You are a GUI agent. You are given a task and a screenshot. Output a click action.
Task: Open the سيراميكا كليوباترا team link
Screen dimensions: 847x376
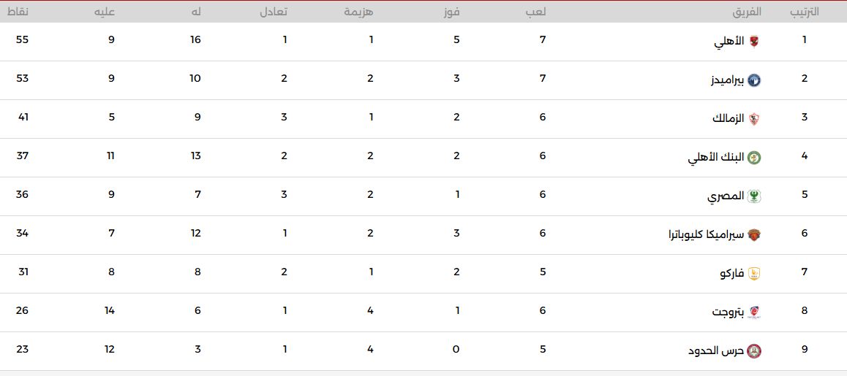707,236
